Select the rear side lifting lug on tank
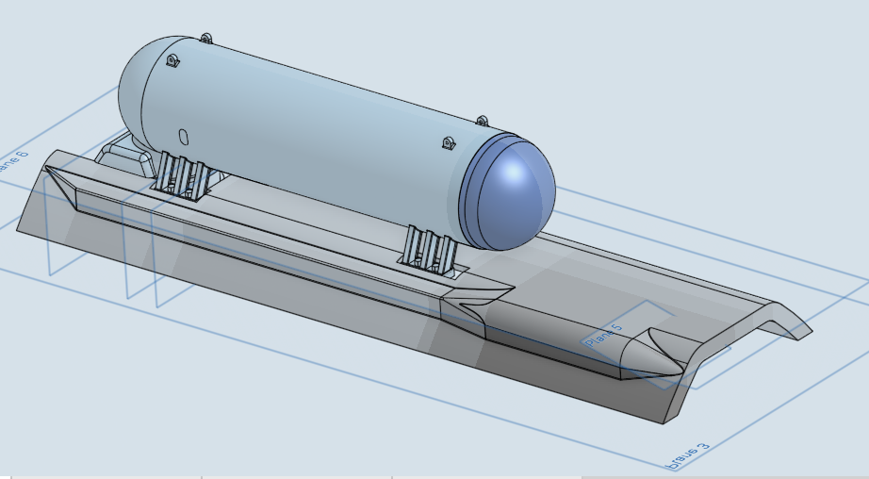The image size is (869, 479). [172, 61]
